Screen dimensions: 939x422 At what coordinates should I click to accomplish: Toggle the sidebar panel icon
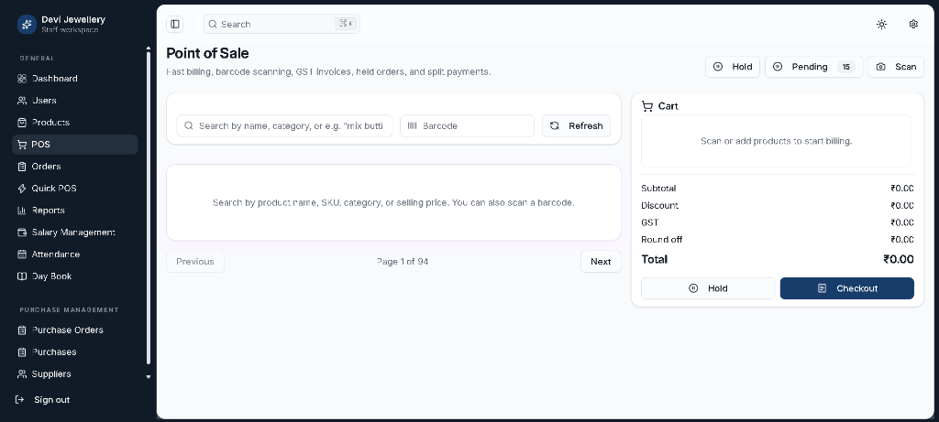pos(175,24)
